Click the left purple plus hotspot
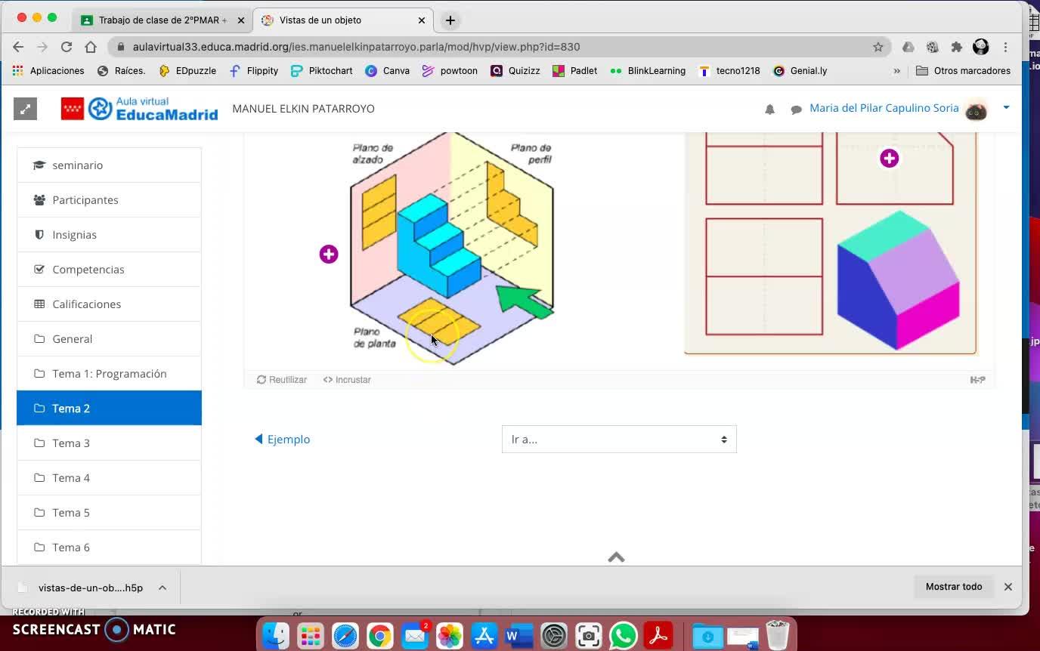This screenshot has width=1040, height=651. click(329, 255)
